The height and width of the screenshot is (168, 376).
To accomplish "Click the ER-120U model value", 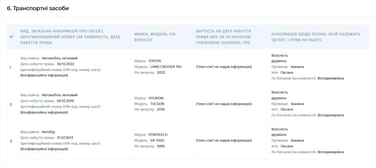I will [157, 141].
